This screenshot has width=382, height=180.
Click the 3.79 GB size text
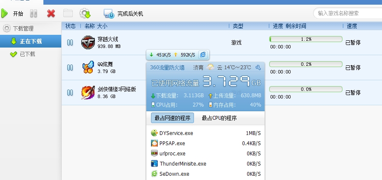(x=106, y=71)
